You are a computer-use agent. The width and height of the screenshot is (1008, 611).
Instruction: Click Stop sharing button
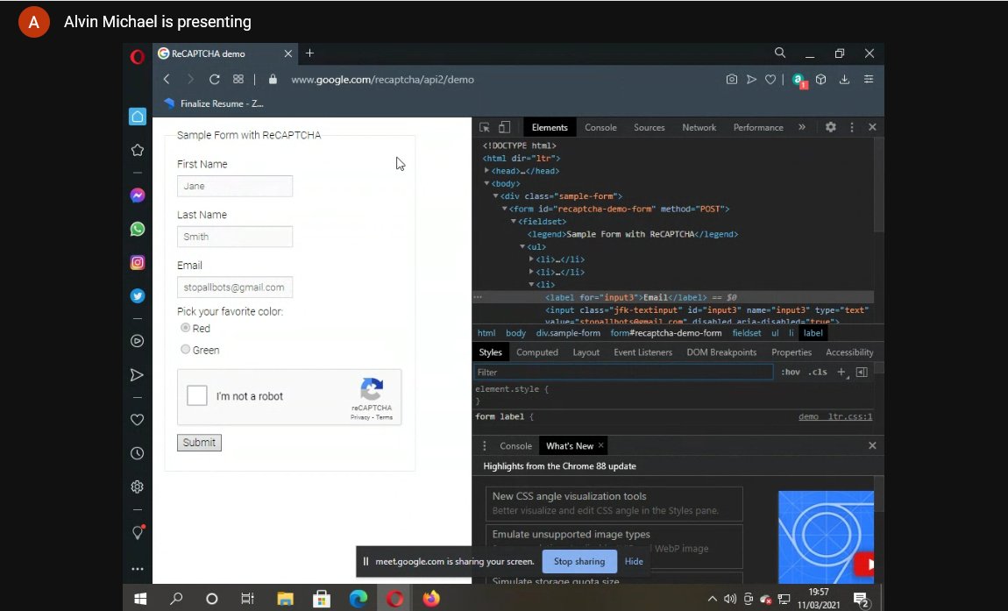tap(579, 562)
